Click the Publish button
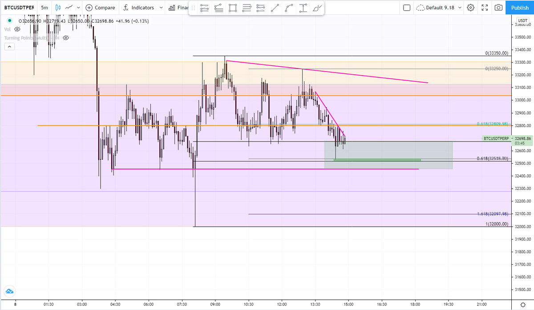 click(520, 8)
